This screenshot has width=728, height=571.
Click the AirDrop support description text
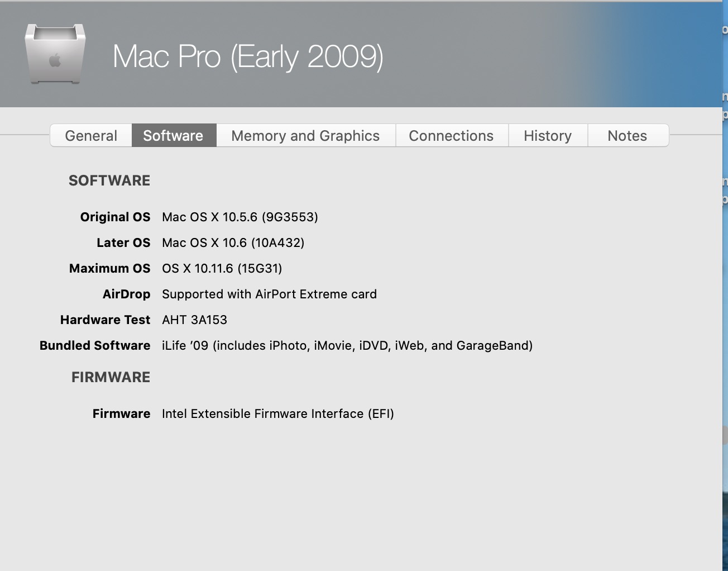(269, 294)
